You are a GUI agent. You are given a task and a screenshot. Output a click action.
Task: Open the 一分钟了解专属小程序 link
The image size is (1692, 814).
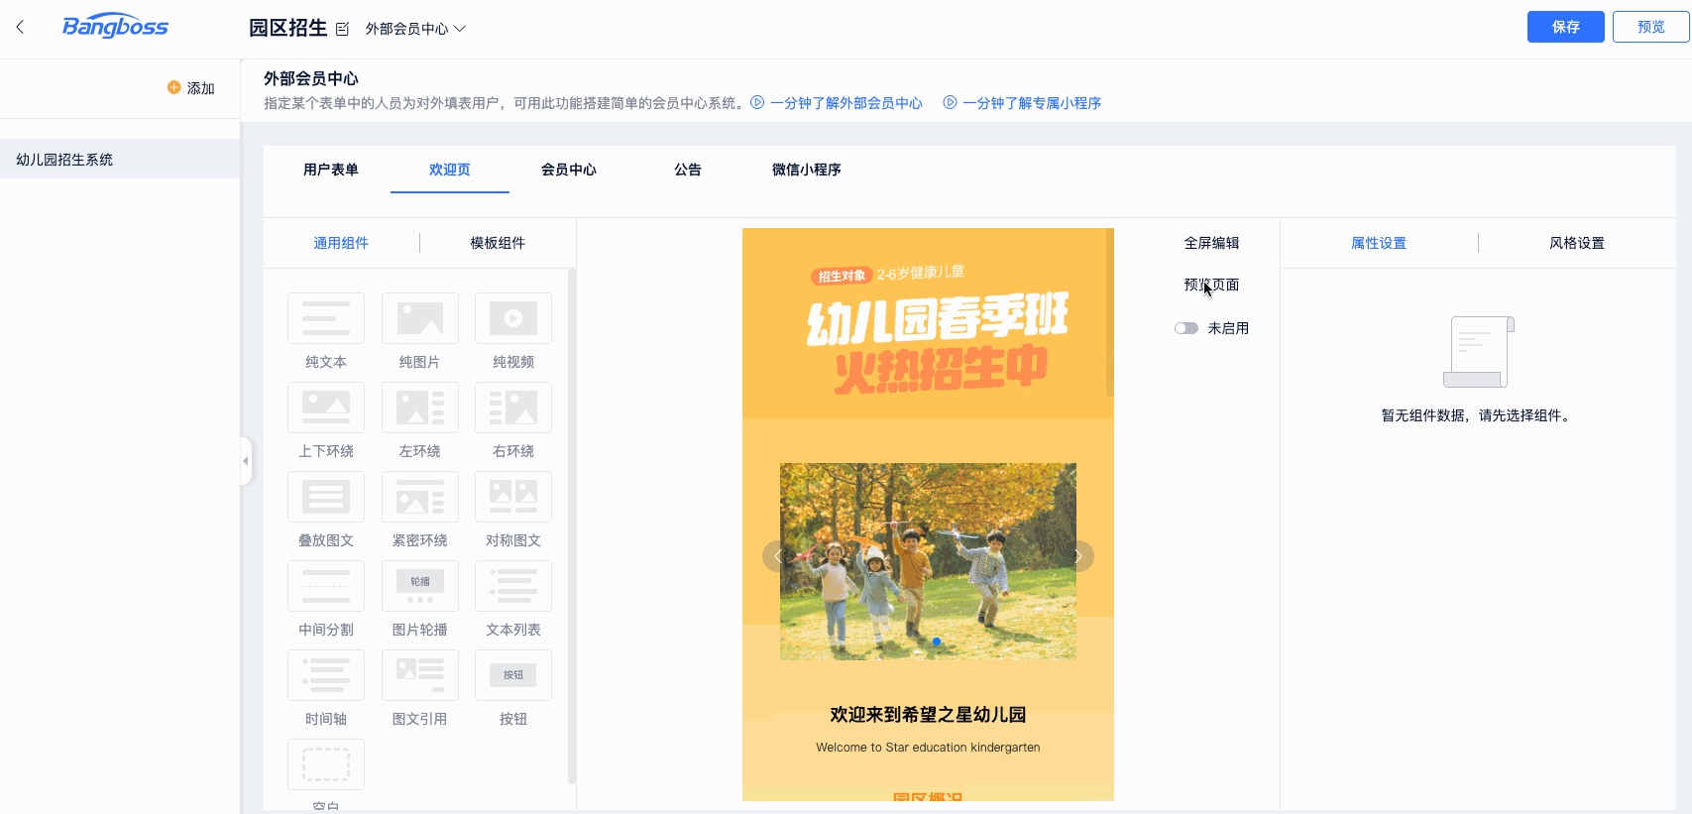(1031, 103)
